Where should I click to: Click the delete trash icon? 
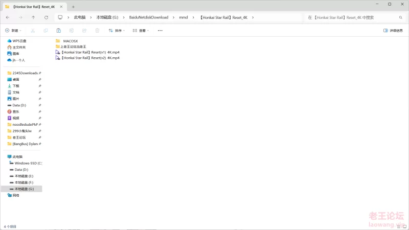(97, 31)
